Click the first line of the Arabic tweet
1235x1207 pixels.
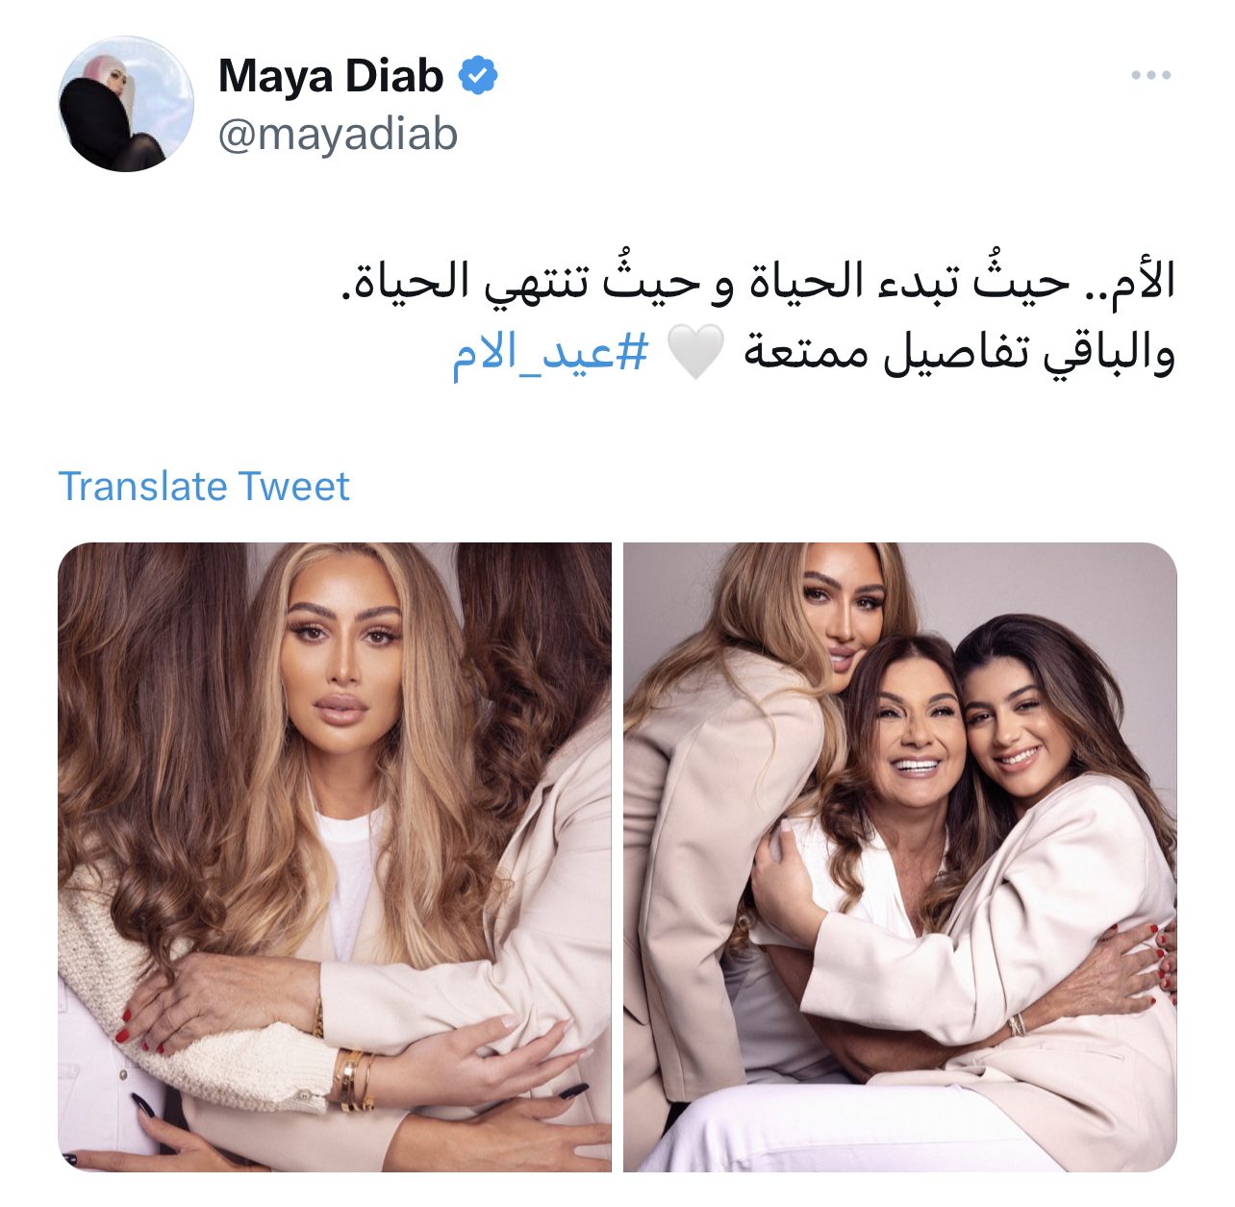click(x=758, y=282)
